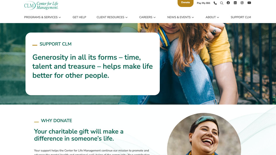Image resolution: width=276 pixels, height=155 pixels.
Task: Open the search magnifier icon
Action: 222,3
